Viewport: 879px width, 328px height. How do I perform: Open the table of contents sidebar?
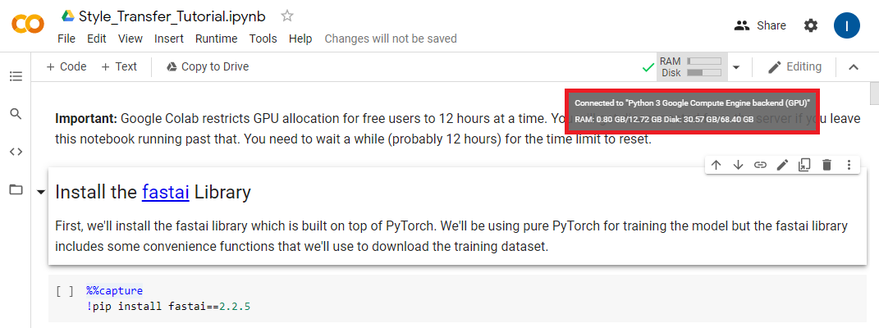point(16,76)
